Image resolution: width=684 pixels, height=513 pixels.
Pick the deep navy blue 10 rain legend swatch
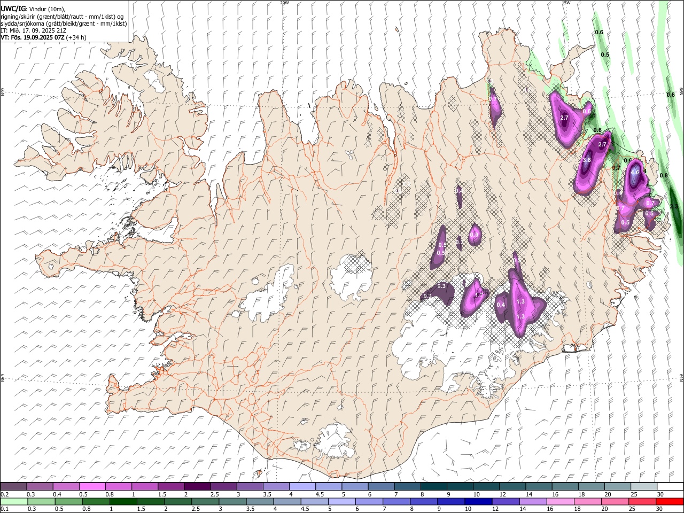tap(477, 502)
